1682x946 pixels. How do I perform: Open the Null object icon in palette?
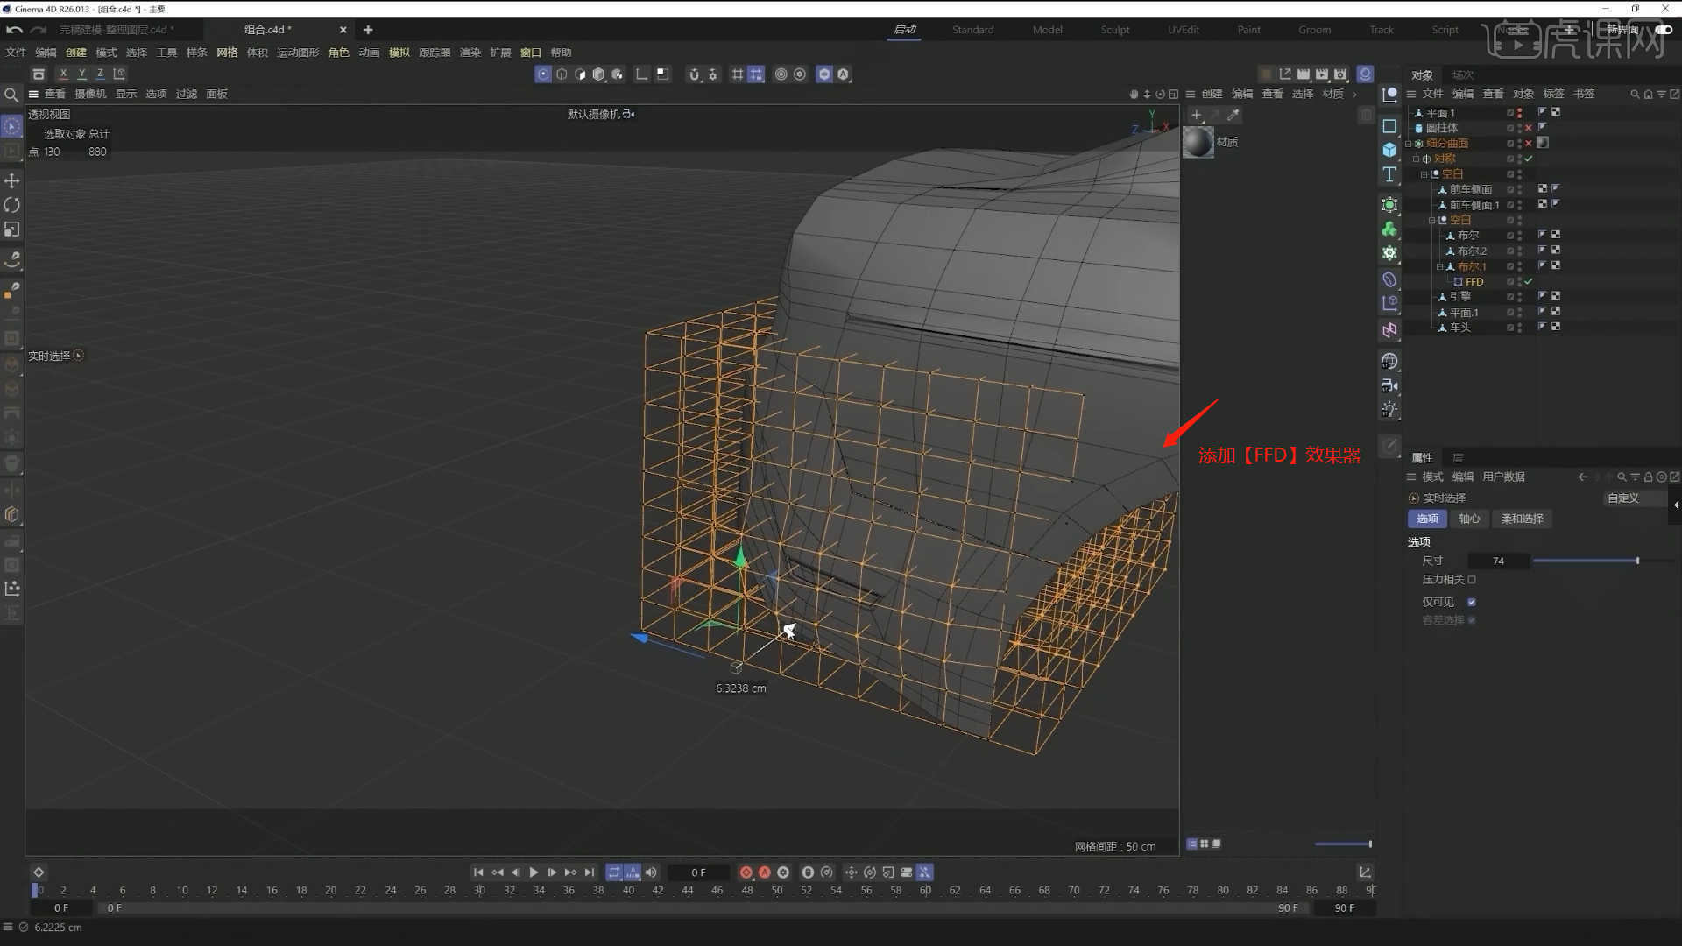(x=1389, y=95)
